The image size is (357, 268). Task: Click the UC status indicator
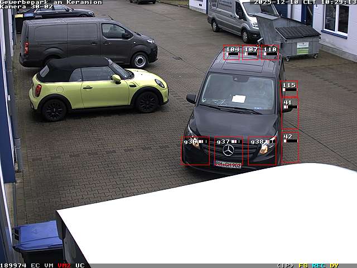[80, 265]
